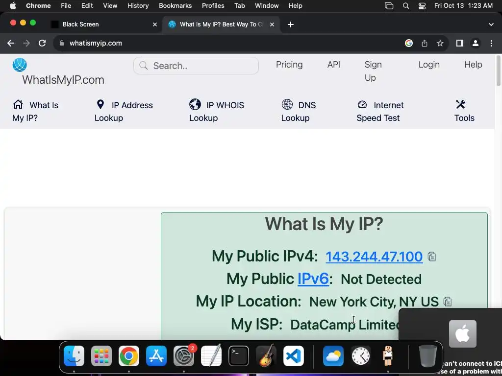Click the house icon beside What Is My IP?
The height and width of the screenshot is (376, 502).
click(18, 104)
